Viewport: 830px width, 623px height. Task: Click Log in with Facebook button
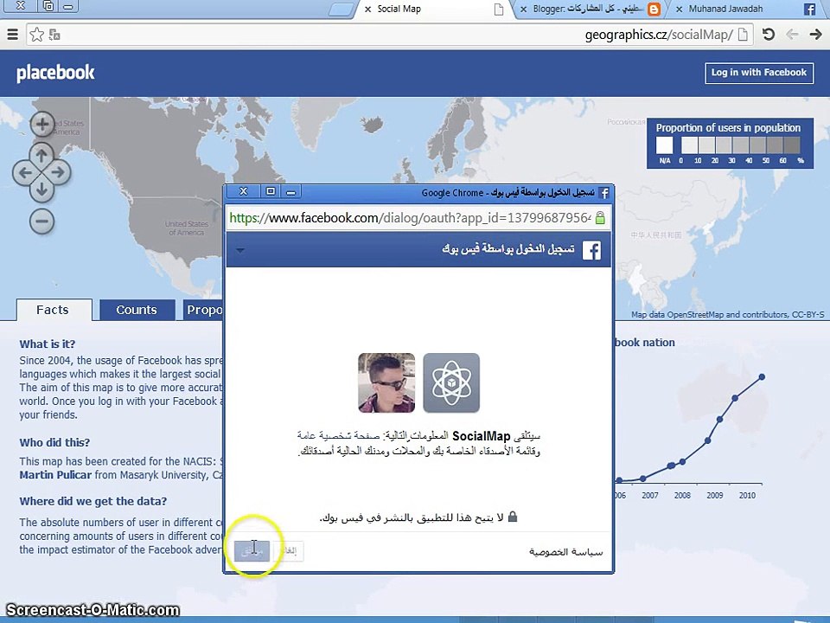point(758,73)
